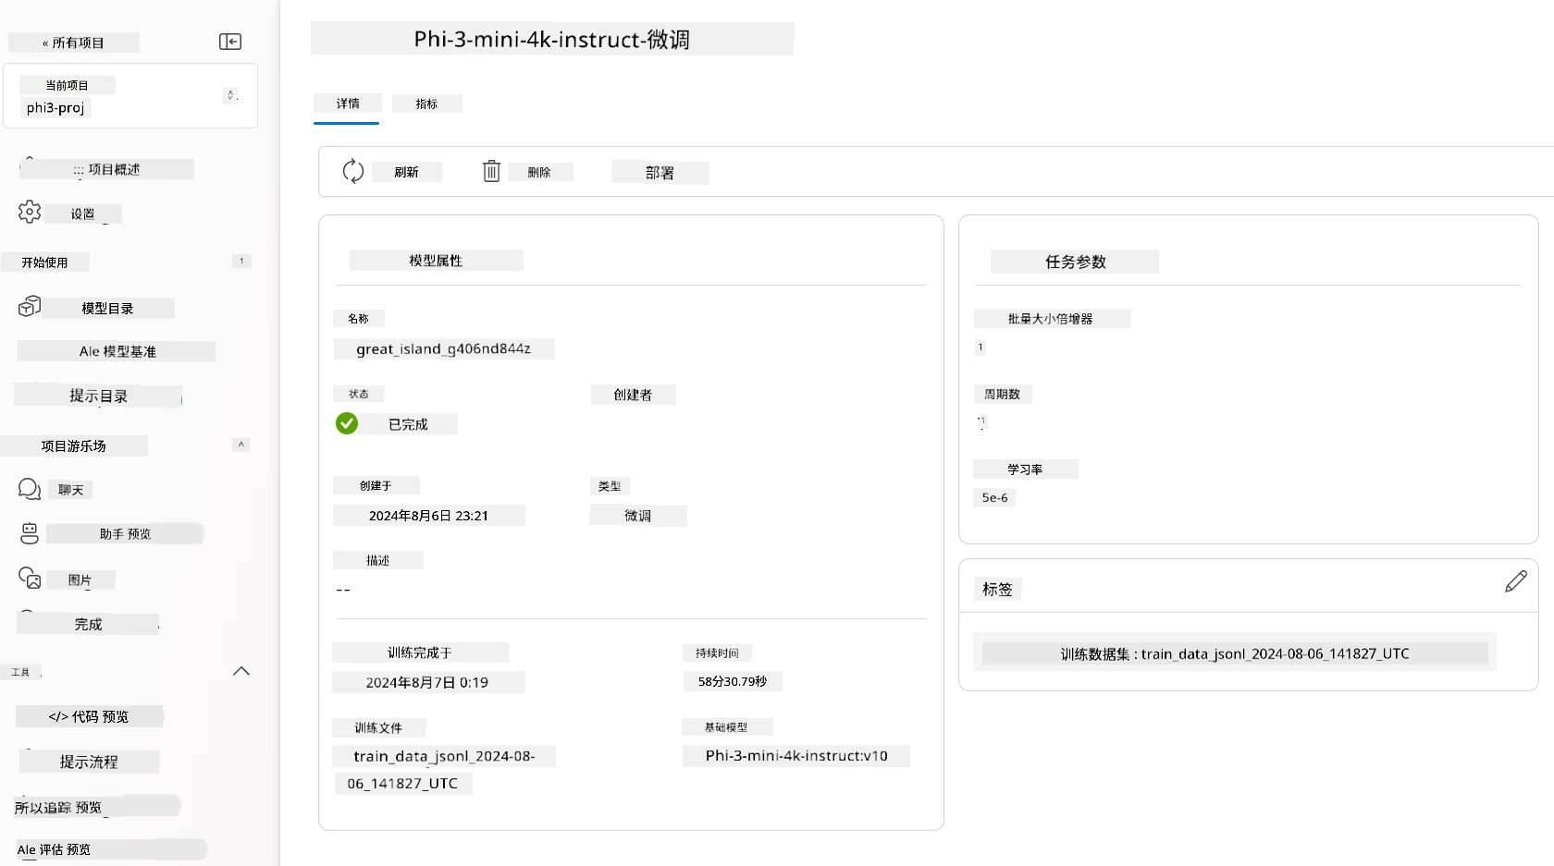The image size is (1554, 866).
Task: Click the 训练数据集 tag chip
Action: click(x=1235, y=653)
